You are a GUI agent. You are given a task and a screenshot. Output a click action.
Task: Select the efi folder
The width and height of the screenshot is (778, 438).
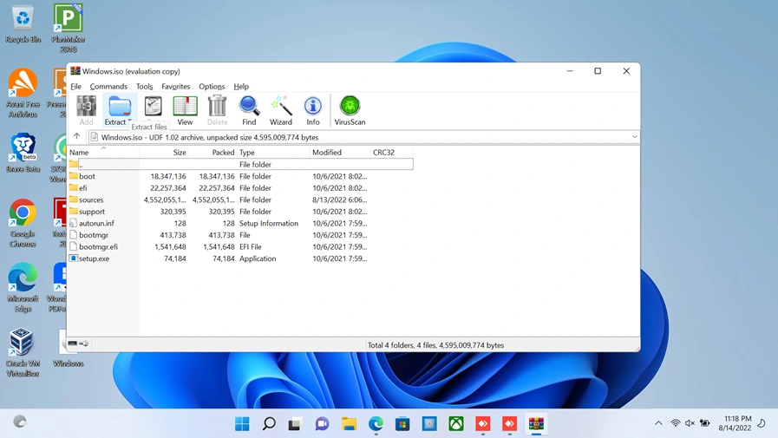click(x=240, y=188)
